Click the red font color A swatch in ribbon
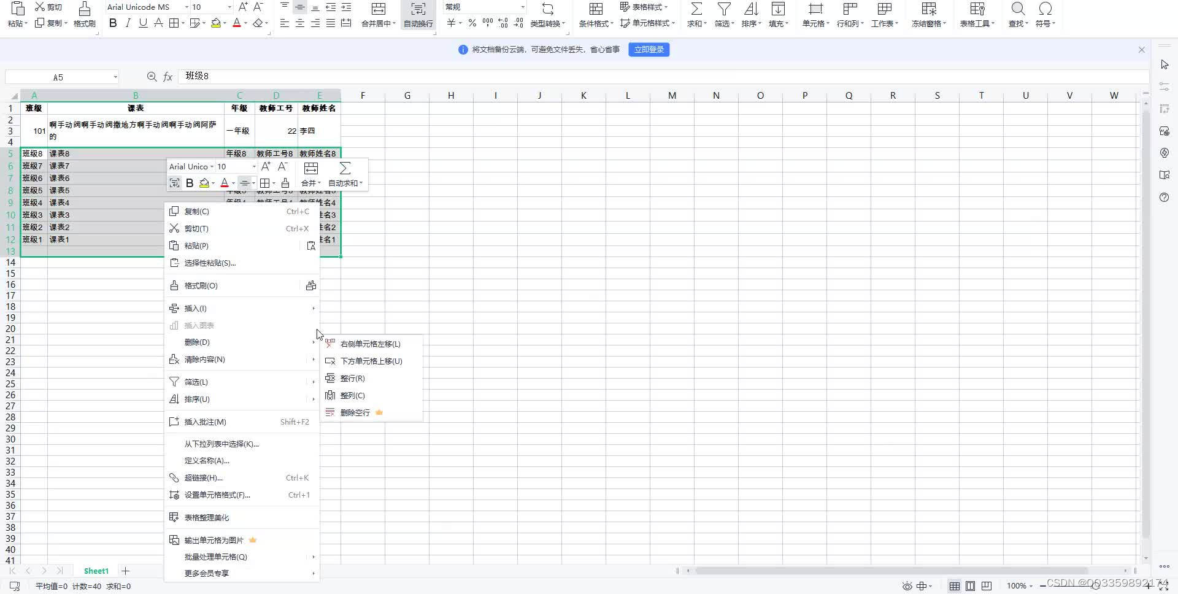 coord(237,23)
